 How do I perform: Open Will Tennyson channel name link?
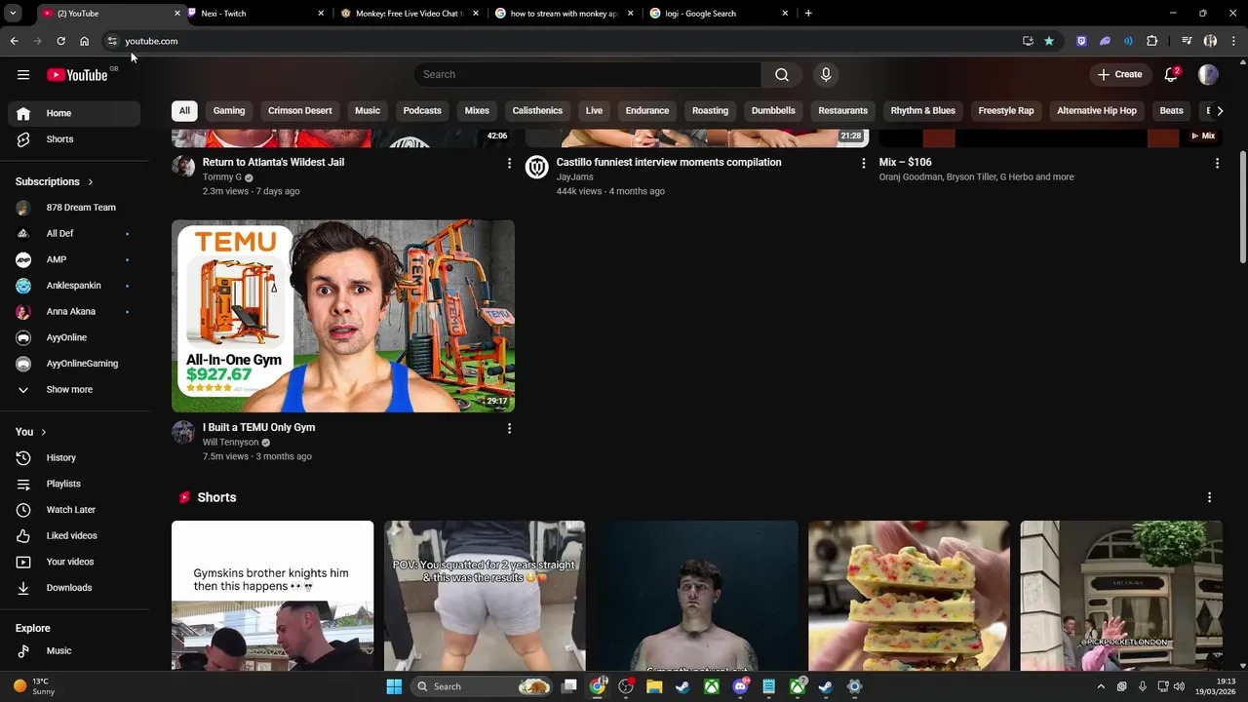pyautogui.click(x=230, y=443)
